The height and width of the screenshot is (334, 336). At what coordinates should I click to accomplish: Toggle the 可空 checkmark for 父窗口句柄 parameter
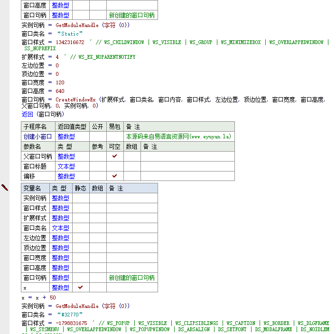115,156
